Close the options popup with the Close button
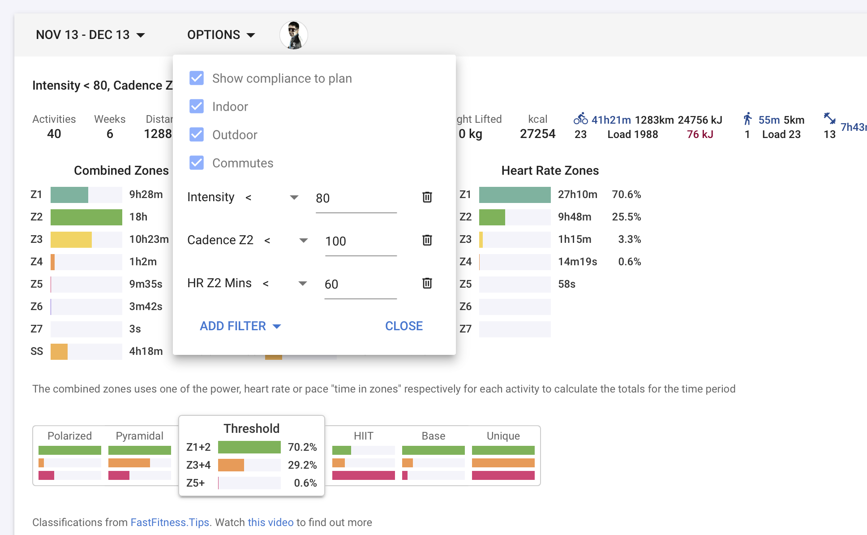 tap(404, 326)
